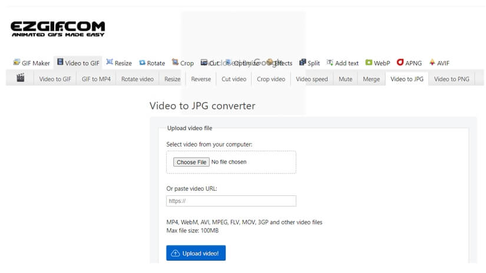Click the red APNG icon
The height and width of the screenshot is (273, 486).
pyautogui.click(x=400, y=62)
